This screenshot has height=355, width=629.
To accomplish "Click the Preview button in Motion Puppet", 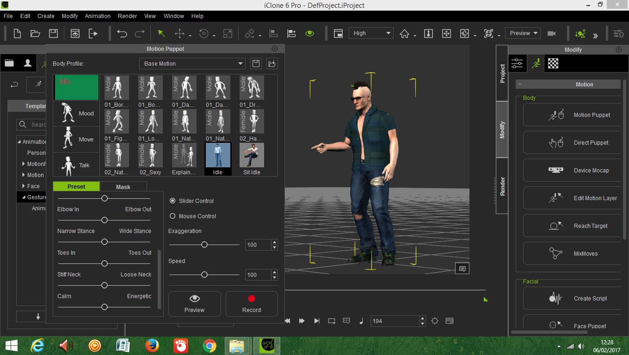I will pos(194,304).
